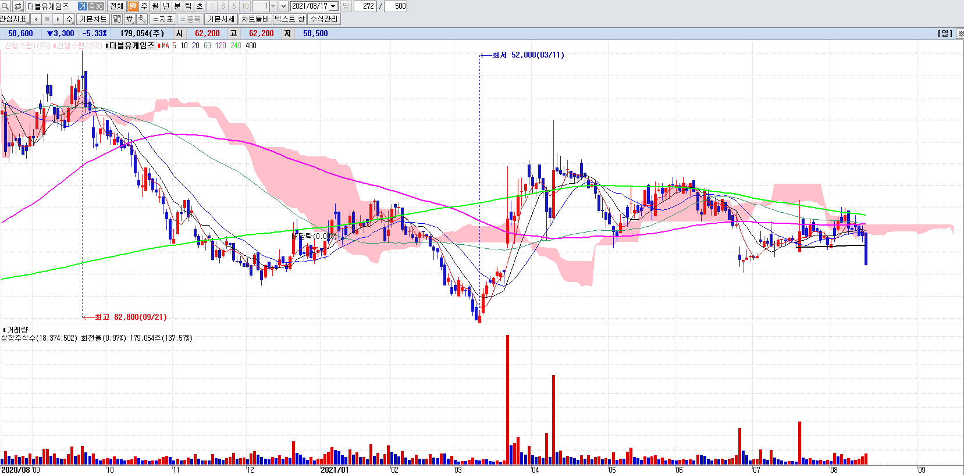This screenshot has height=475, width=964.
Task: Open the chart tools goggles icon
Action: 117,19
